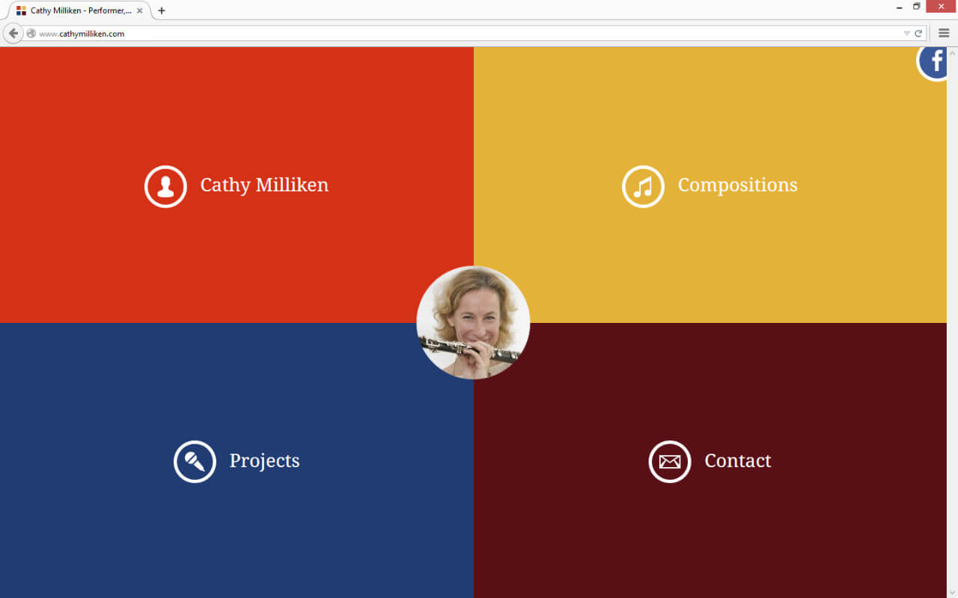Expand the address bar history dropdown
This screenshot has width=958, height=598.
[907, 34]
